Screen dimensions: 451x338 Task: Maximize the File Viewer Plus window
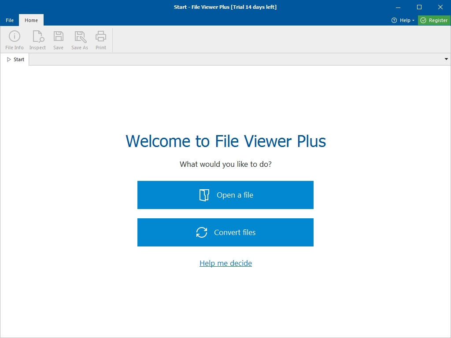click(x=419, y=7)
